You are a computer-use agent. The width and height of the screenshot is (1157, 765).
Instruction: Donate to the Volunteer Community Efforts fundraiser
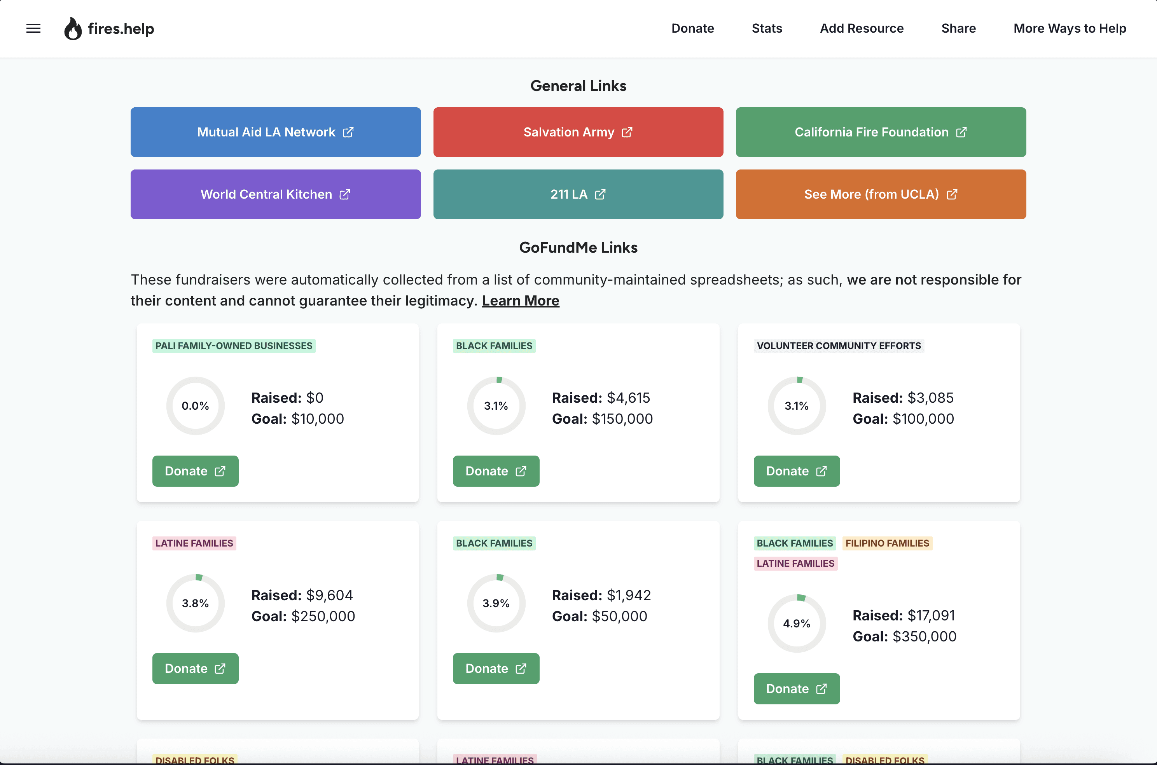click(796, 471)
